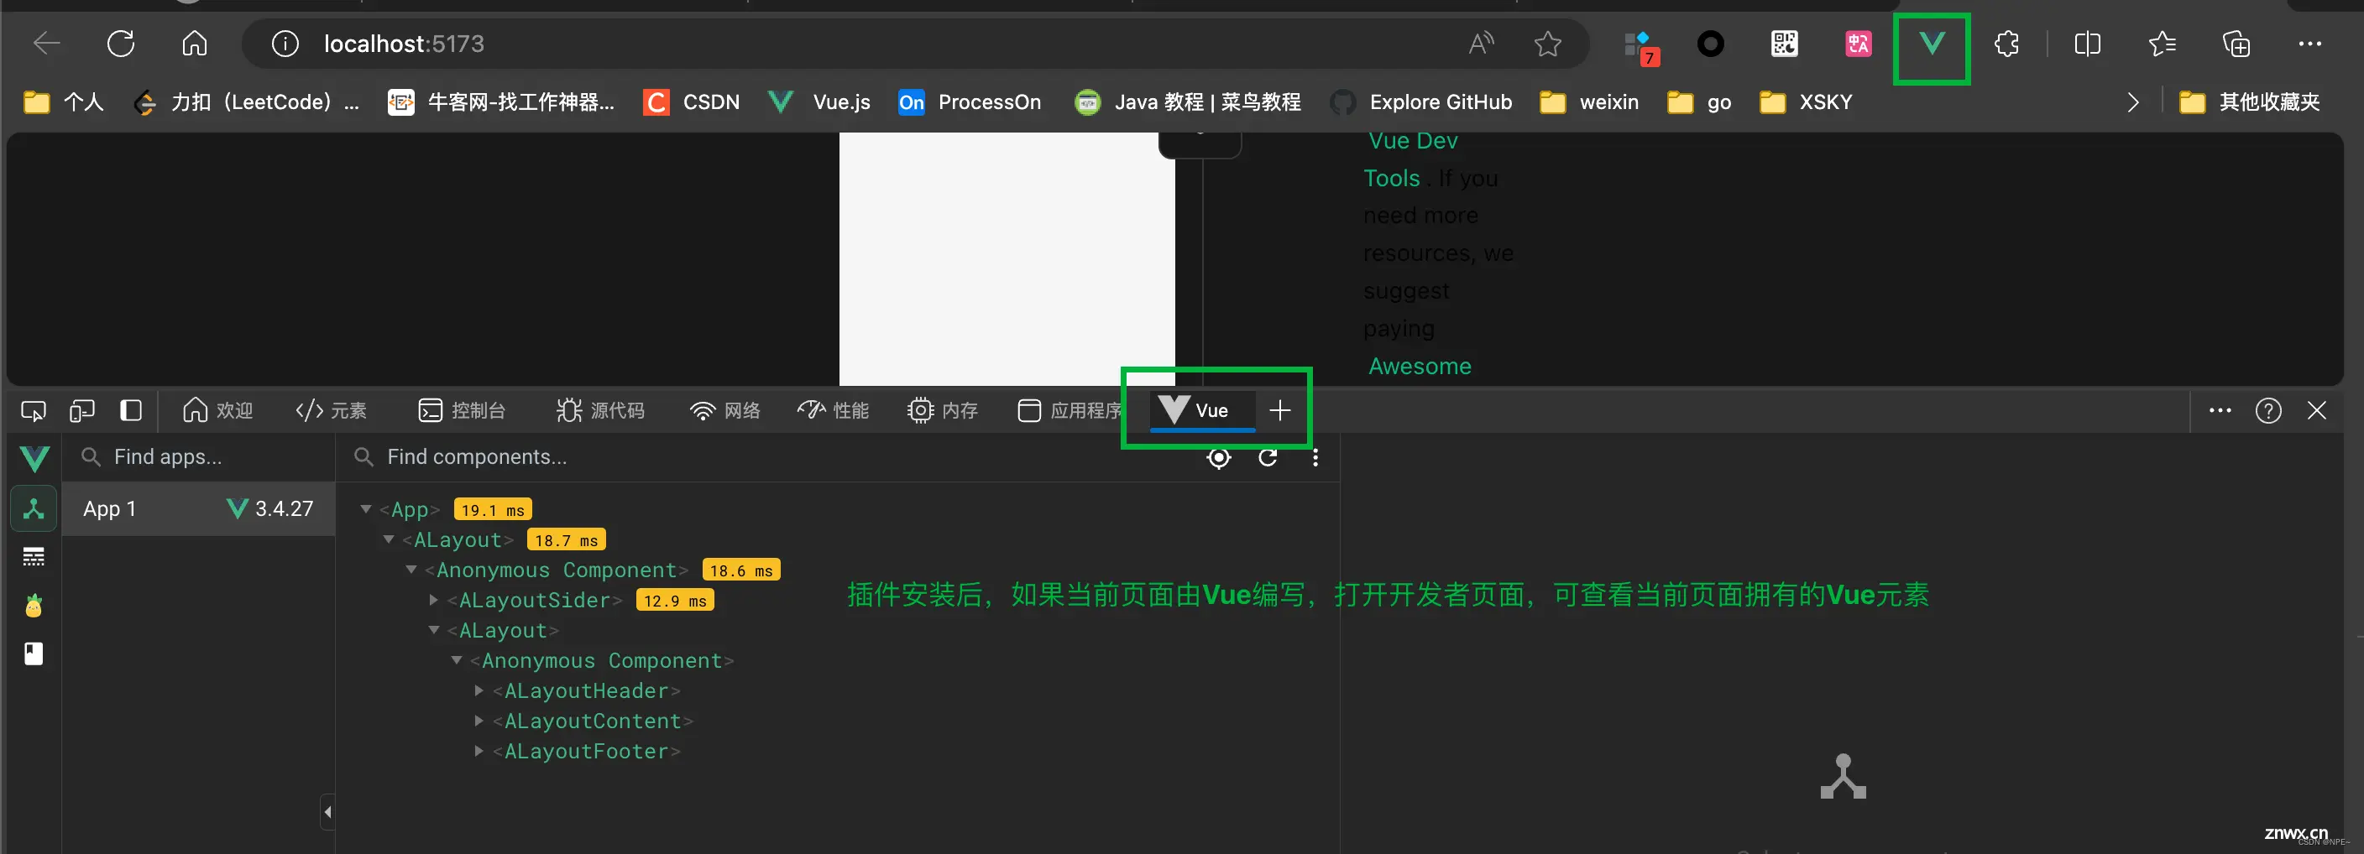2364x854 pixels.
Task: Expand the ALayoutSider node arrow
Action: (x=433, y=600)
